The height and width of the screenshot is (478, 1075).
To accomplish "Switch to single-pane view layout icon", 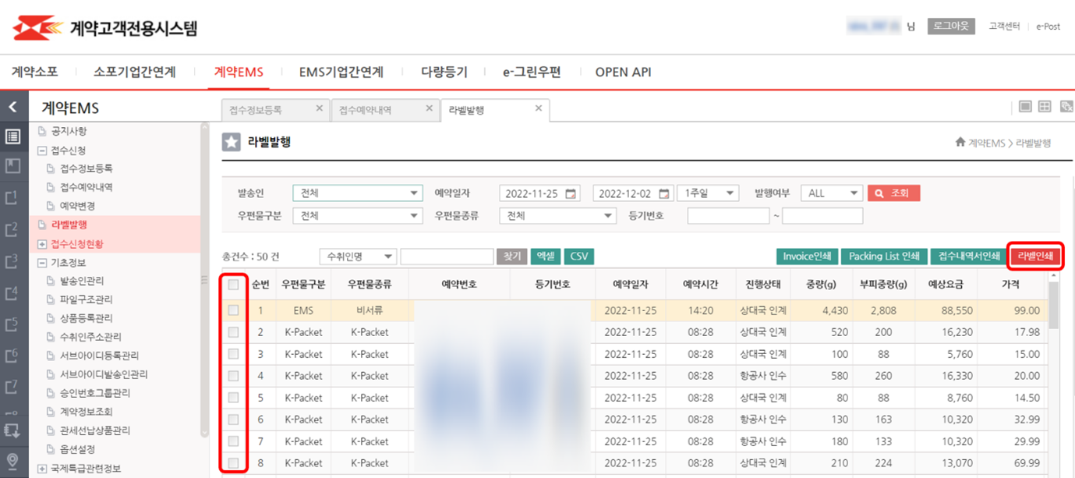I will coord(1025,107).
